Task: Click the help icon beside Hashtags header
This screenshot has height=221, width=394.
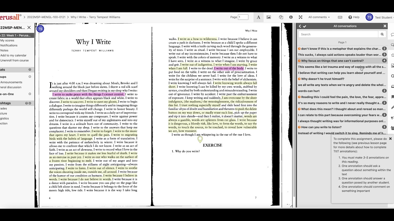Action: tap(26, 103)
